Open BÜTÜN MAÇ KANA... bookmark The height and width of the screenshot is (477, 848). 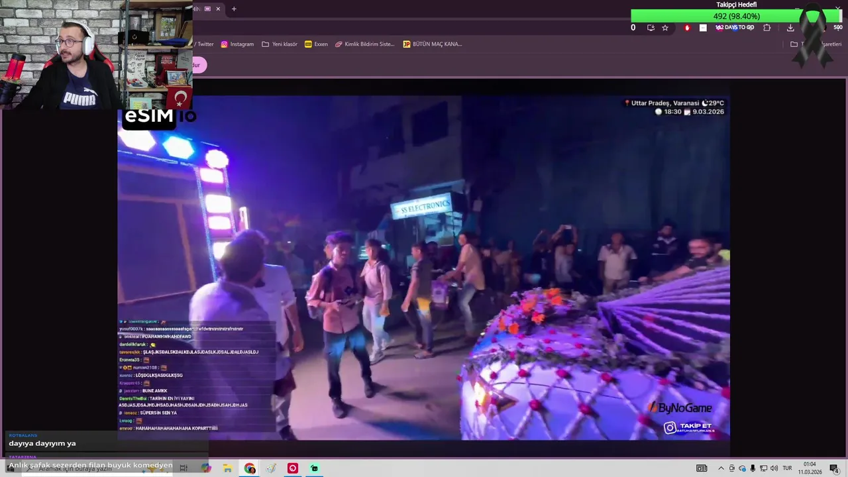pos(433,44)
